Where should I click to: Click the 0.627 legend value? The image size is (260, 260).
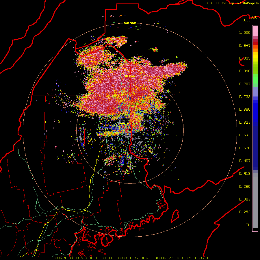[245, 122]
